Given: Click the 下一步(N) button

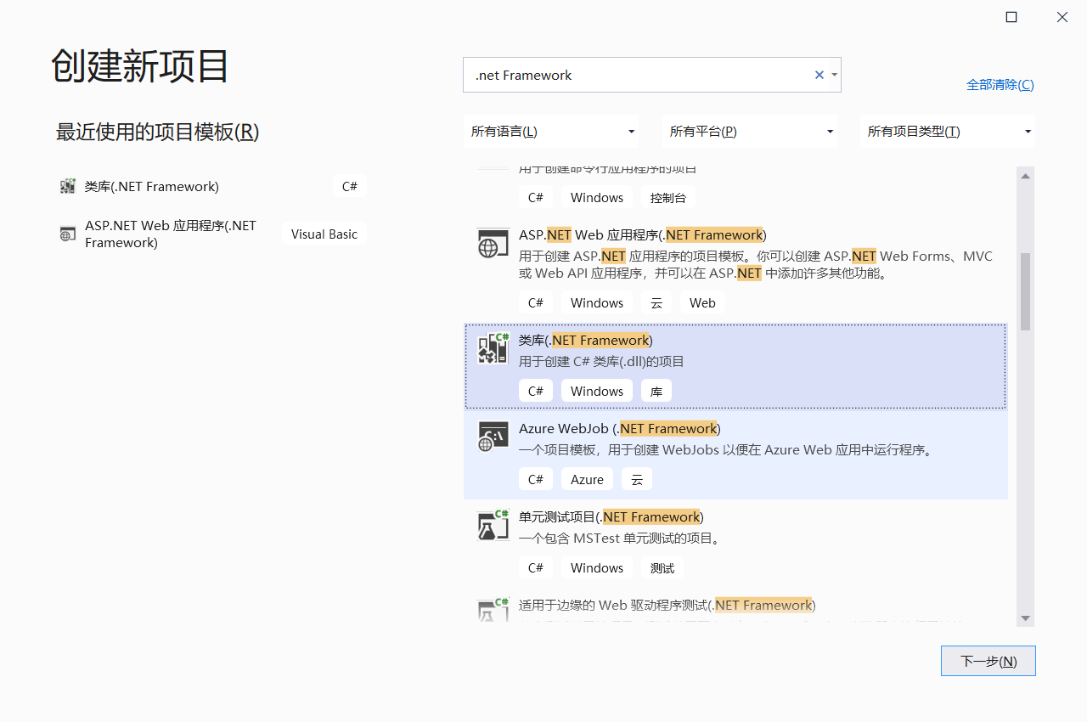Looking at the screenshot, I should tap(988, 661).
